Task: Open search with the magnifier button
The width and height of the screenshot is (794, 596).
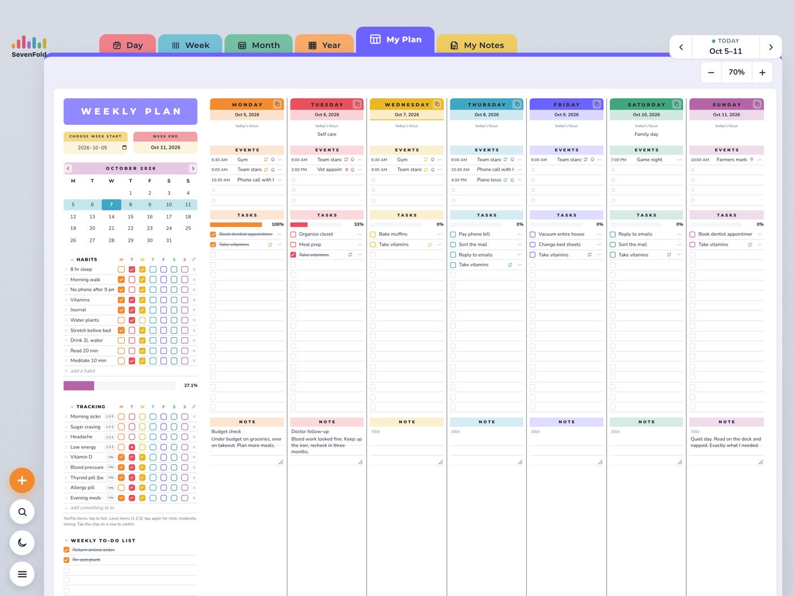Action: pos(22,512)
